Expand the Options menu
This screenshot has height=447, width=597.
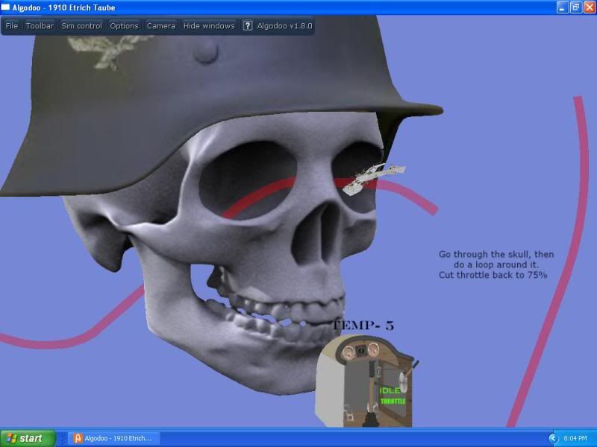124,25
